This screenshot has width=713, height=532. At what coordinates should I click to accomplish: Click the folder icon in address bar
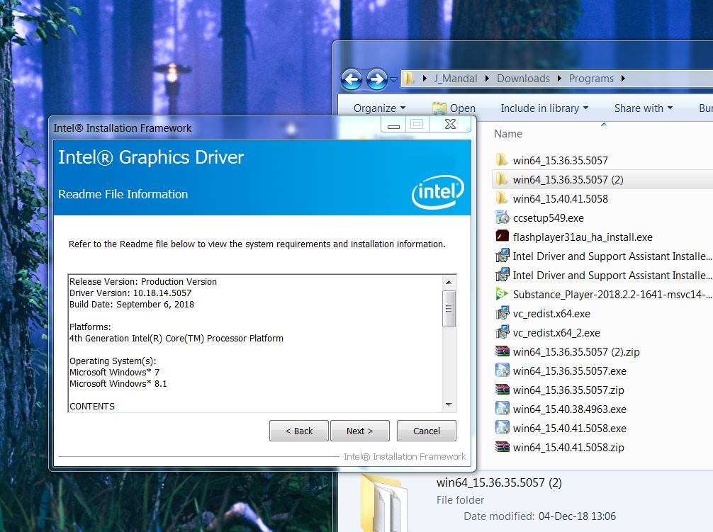409,79
